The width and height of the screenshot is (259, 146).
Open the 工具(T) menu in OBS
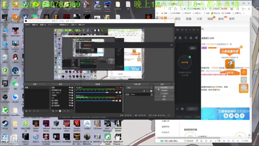tap(73, 25)
